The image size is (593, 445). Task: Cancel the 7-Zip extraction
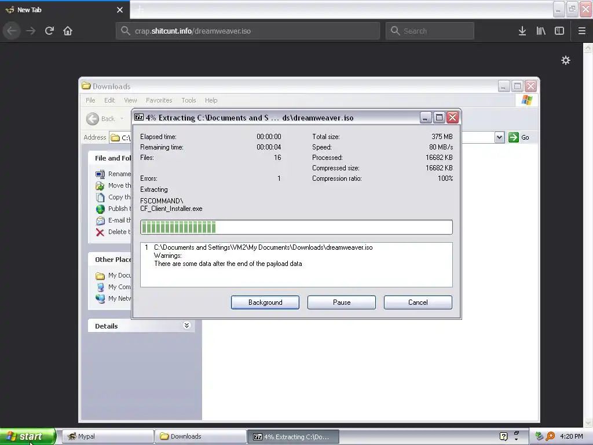[418, 302]
